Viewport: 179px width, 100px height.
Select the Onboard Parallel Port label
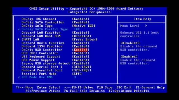(42, 70)
